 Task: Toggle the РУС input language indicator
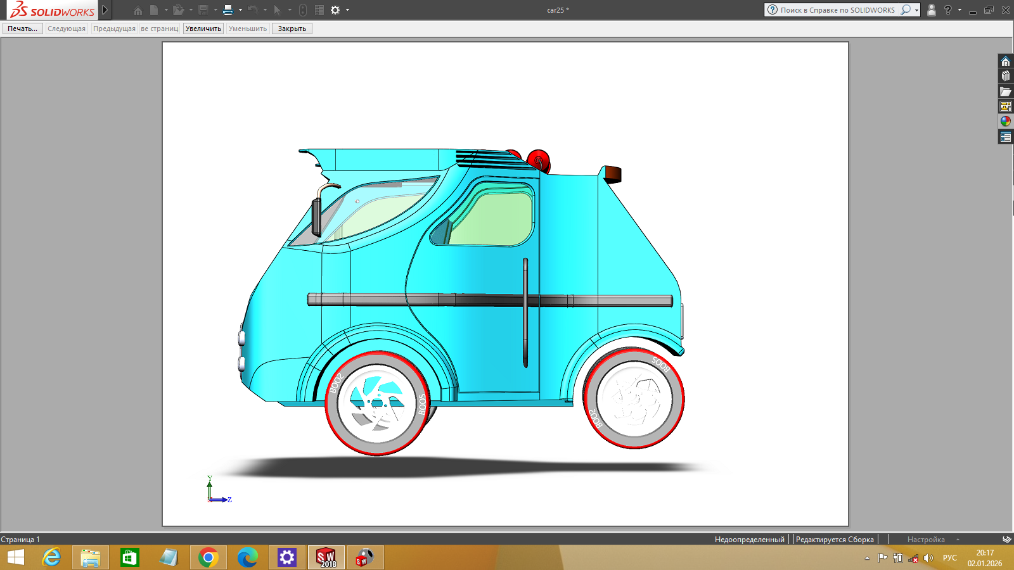pyautogui.click(x=949, y=558)
